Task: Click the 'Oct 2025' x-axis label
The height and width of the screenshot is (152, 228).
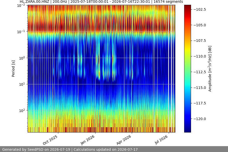Action: 50,140
